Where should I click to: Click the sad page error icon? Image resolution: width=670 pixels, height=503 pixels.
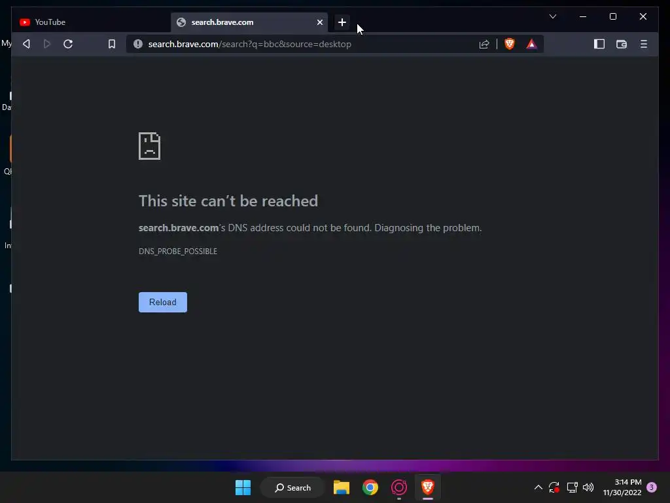pos(150,146)
